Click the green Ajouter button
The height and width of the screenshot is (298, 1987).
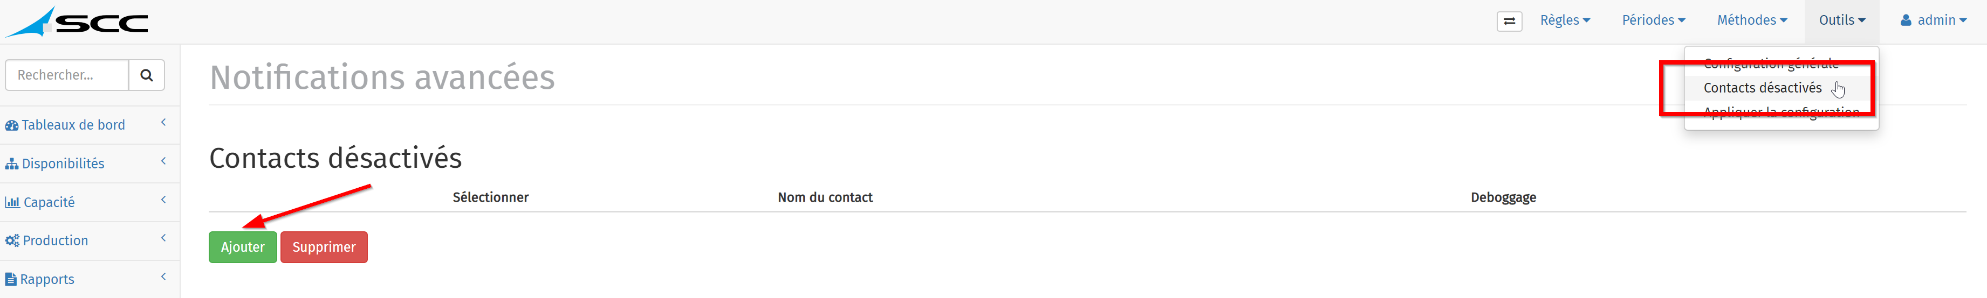tap(243, 247)
